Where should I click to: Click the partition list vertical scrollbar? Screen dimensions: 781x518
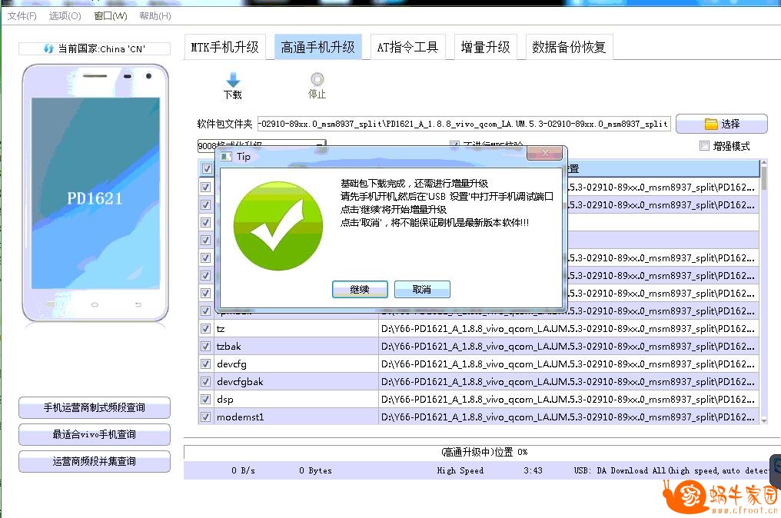pos(763,291)
